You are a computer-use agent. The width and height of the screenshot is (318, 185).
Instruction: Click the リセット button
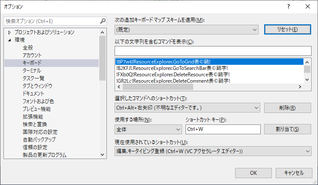[x=287, y=29]
